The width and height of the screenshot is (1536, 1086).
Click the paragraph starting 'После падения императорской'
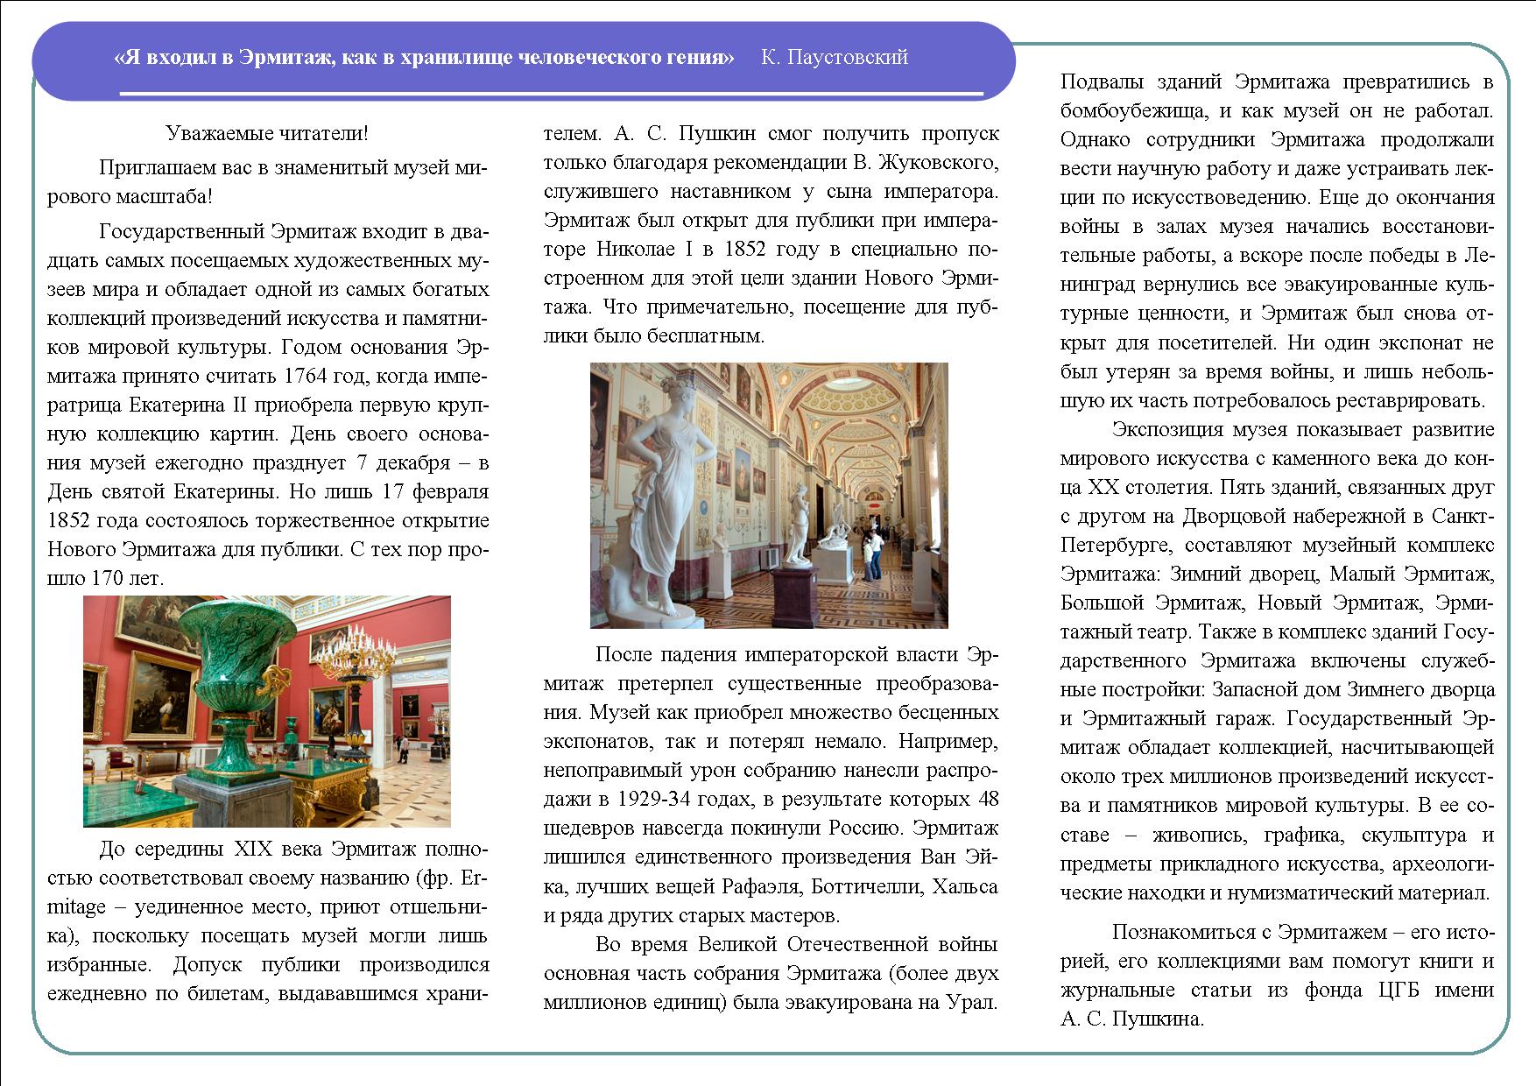pyautogui.click(x=771, y=785)
